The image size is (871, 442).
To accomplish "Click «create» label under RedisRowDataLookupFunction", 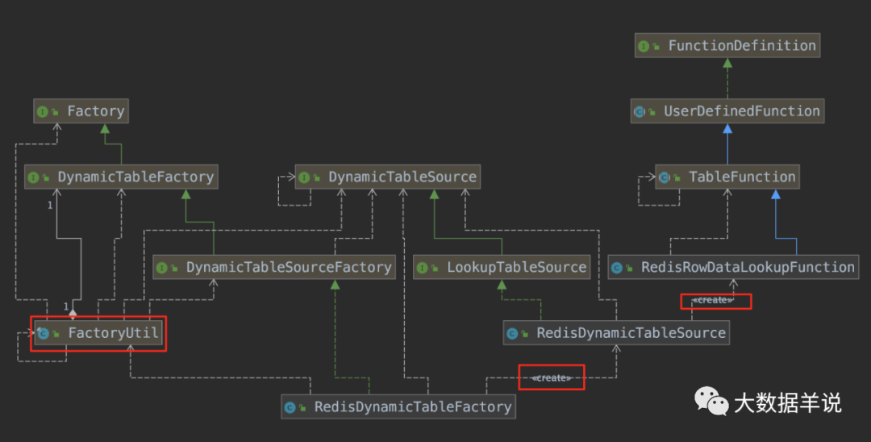I will (713, 300).
